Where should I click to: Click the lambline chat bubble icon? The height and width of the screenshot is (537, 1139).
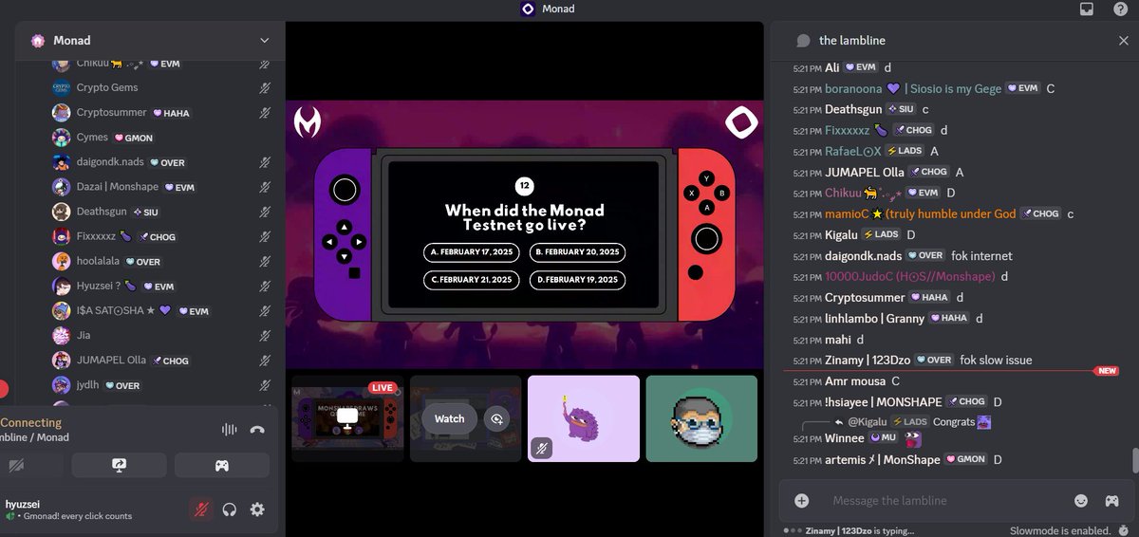(x=803, y=41)
